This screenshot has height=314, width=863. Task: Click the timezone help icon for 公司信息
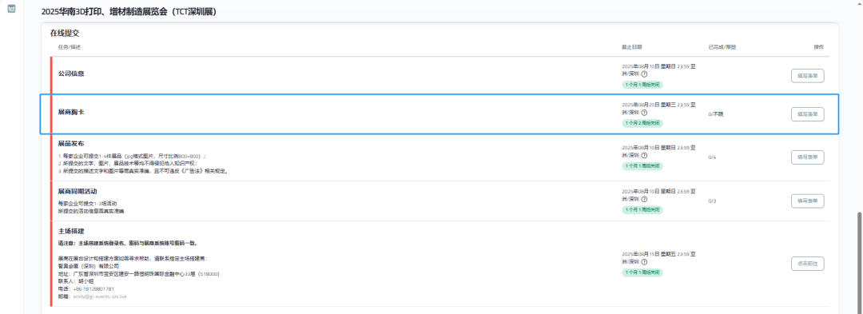click(644, 74)
